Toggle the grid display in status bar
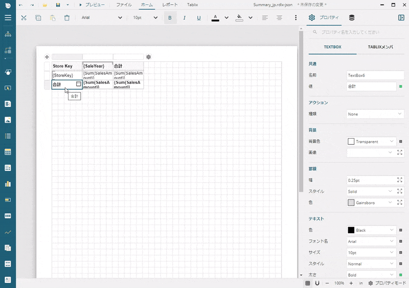 click(308, 283)
